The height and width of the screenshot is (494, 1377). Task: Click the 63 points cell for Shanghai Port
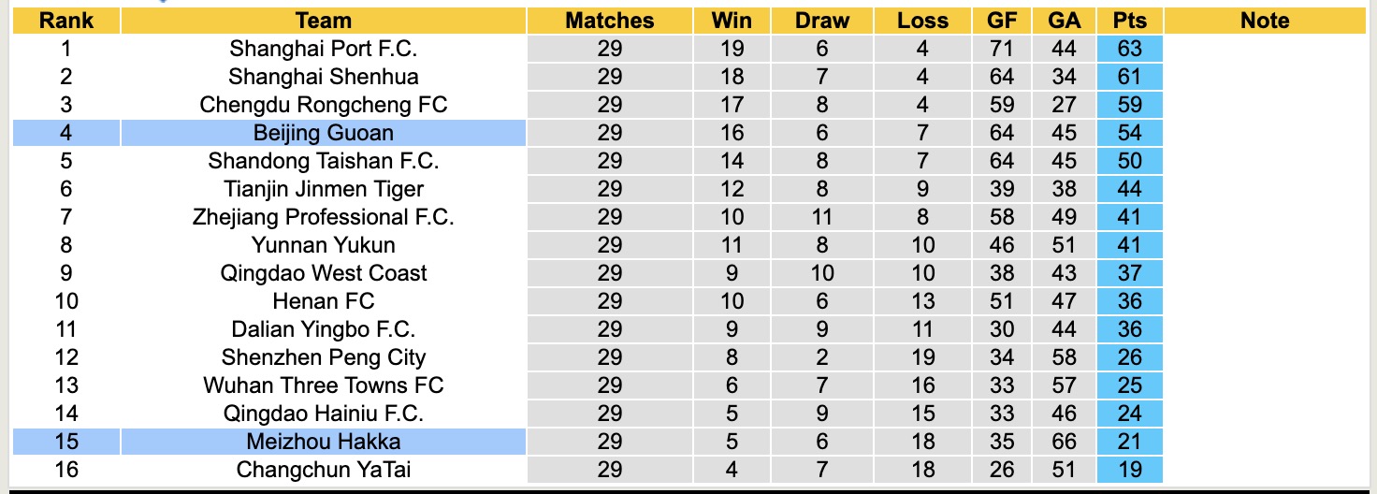(x=1130, y=49)
